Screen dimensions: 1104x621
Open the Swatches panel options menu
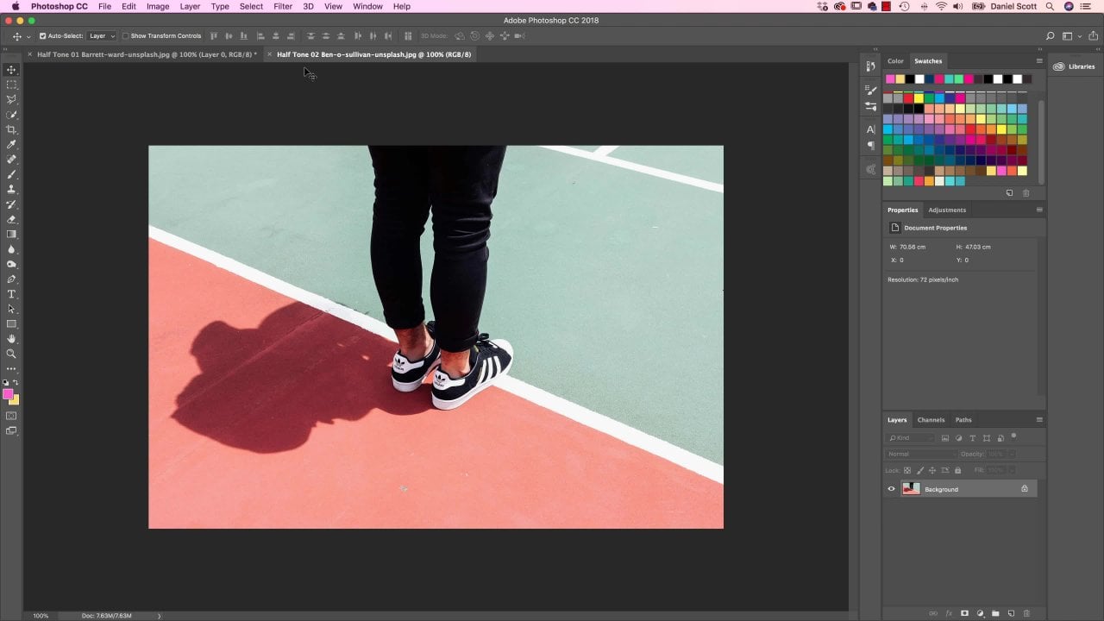[1039, 61]
